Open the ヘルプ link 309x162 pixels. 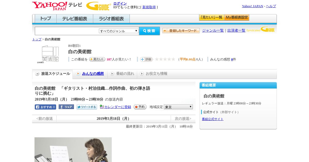tap(271, 6)
